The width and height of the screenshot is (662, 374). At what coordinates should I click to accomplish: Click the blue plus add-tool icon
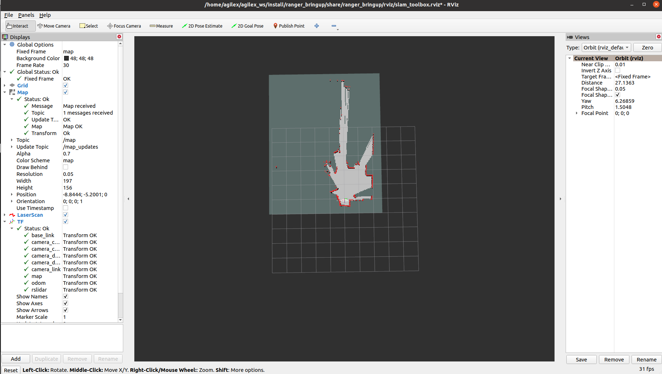coord(317,26)
